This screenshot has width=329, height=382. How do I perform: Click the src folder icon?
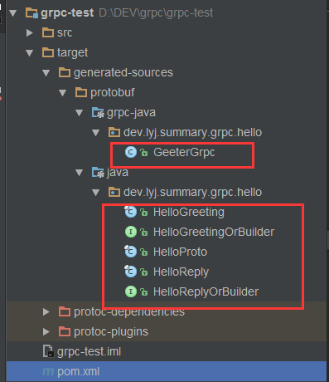click(48, 32)
